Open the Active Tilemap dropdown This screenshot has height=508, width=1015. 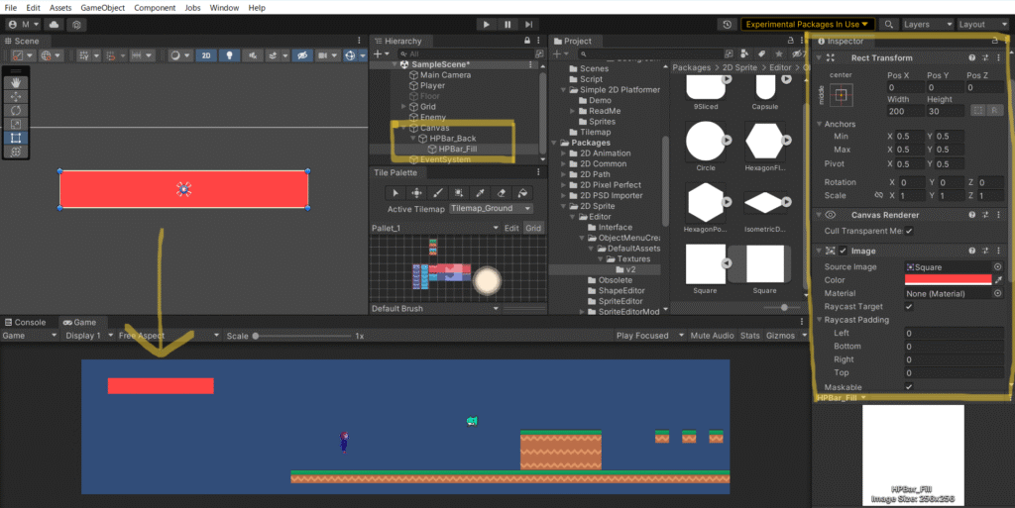pos(491,209)
